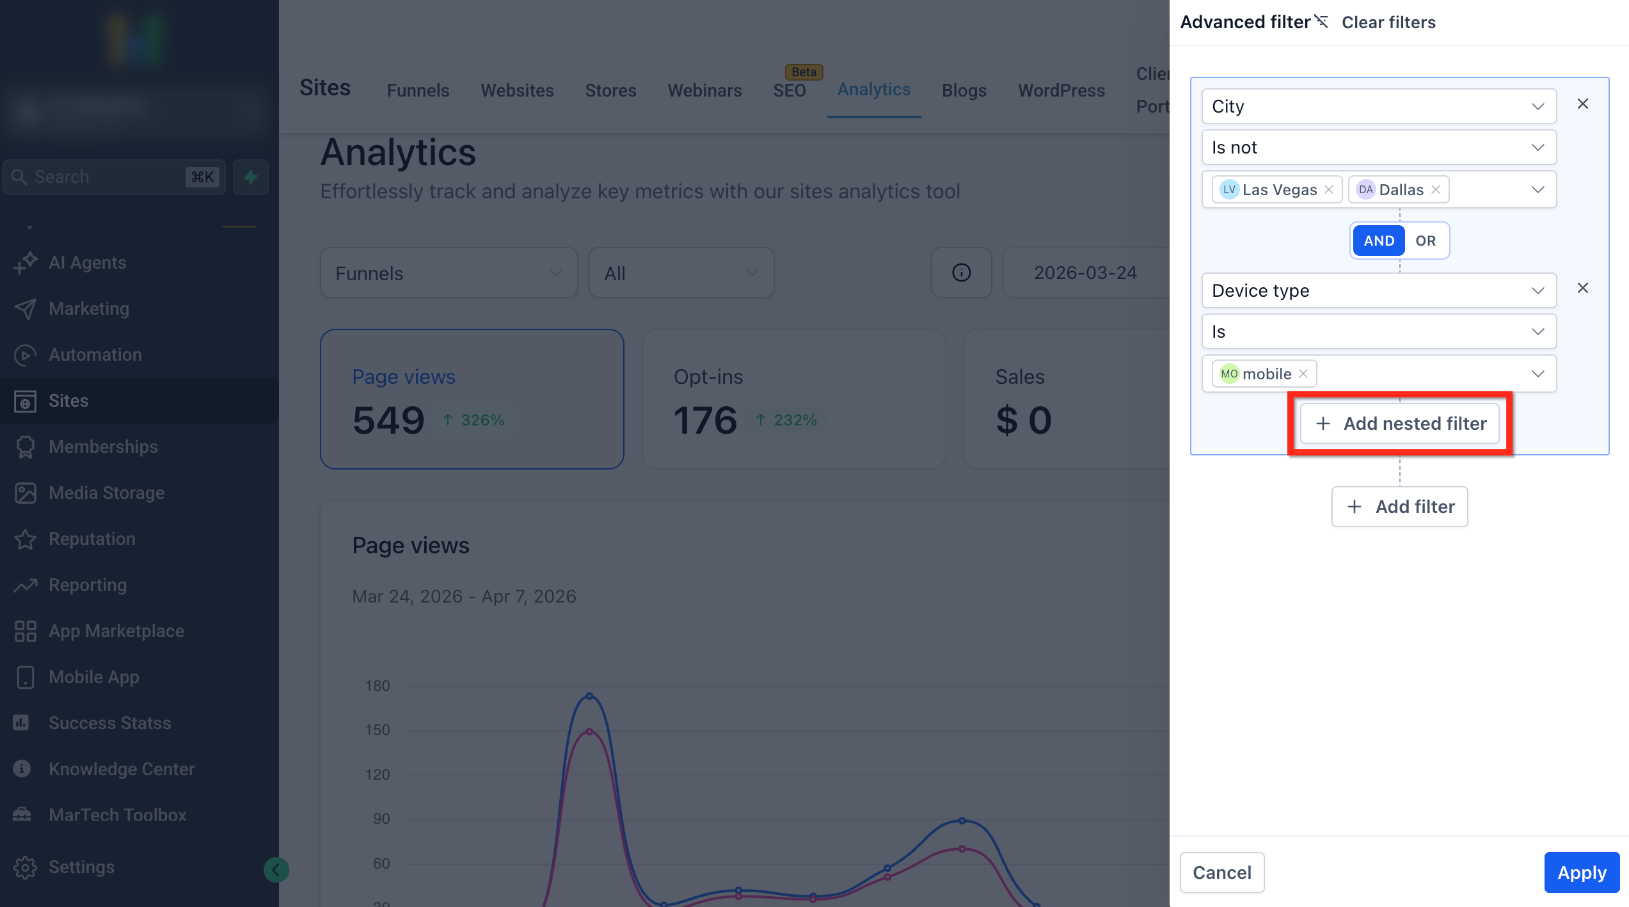Viewport: 1629px width, 907px height.
Task: Open the City field dropdown
Action: coord(1379,106)
